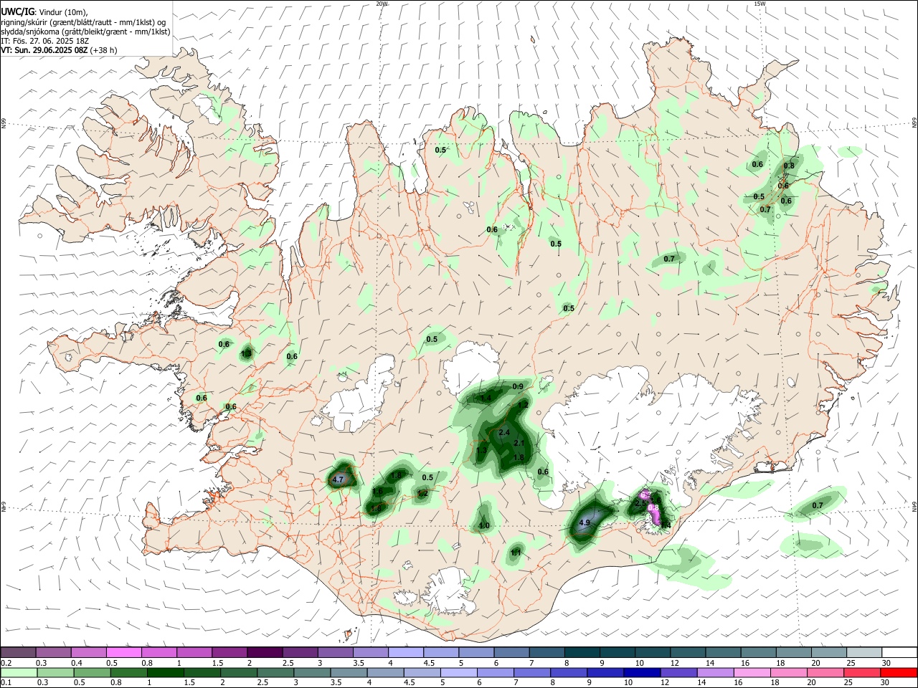Click the valid time 'VT: Sun. 29.06.2025 08Z'

tap(44, 50)
